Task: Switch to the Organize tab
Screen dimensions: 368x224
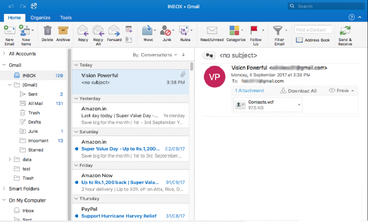Action: (x=40, y=18)
